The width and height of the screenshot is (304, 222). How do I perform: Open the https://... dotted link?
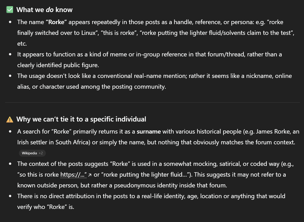tap(73, 175)
